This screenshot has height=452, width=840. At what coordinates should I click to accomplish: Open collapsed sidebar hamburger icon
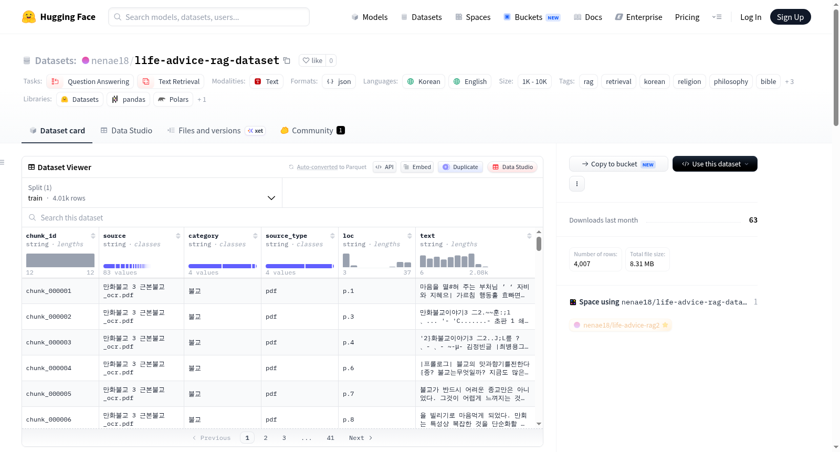[x=2, y=162]
